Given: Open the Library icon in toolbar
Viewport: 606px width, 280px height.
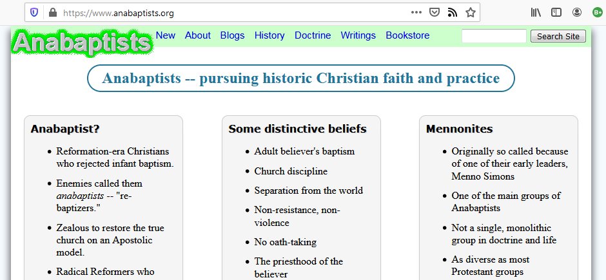Looking at the screenshot, I should click(536, 13).
